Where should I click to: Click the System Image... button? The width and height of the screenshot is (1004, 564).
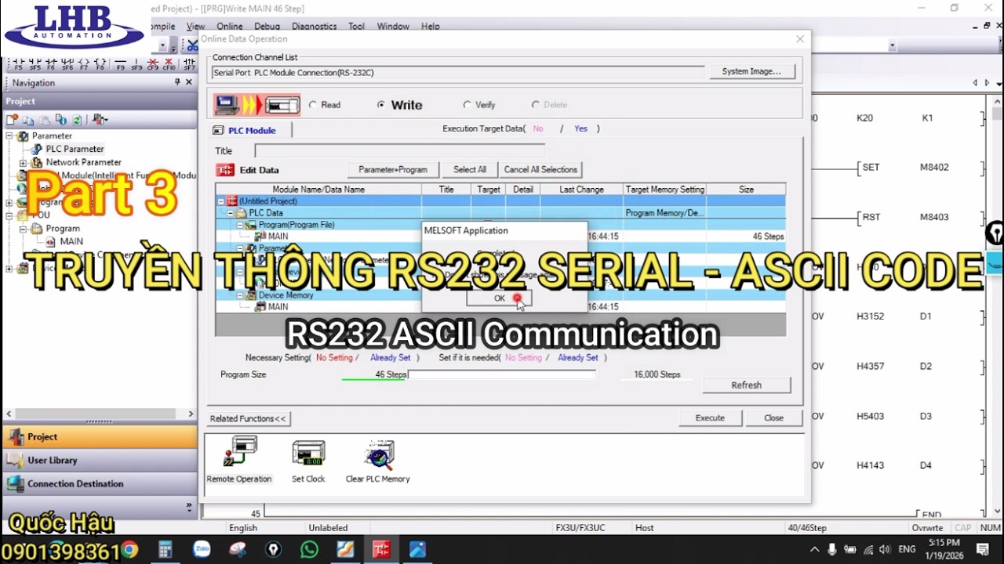tap(751, 71)
